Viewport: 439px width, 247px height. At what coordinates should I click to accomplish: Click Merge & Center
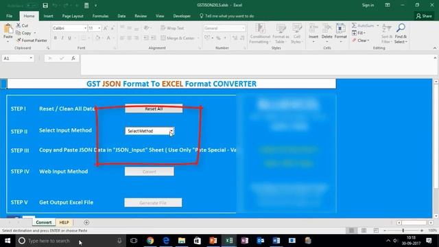click(178, 38)
